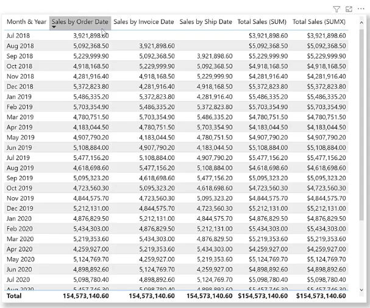Image resolution: width=370 pixels, height=308 pixels.
Task: Click Jun 2020 Total Sales (SUM) $4,898,892.60
Action: (x=268, y=270)
